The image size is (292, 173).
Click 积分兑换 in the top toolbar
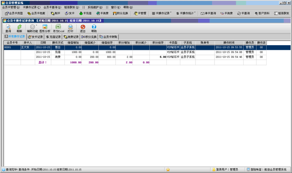(120, 13)
